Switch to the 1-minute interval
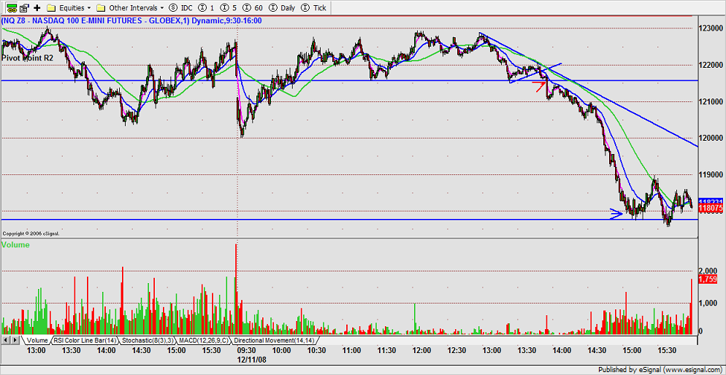Image resolution: width=726 pixels, height=375 pixels. [x=207, y=8]
